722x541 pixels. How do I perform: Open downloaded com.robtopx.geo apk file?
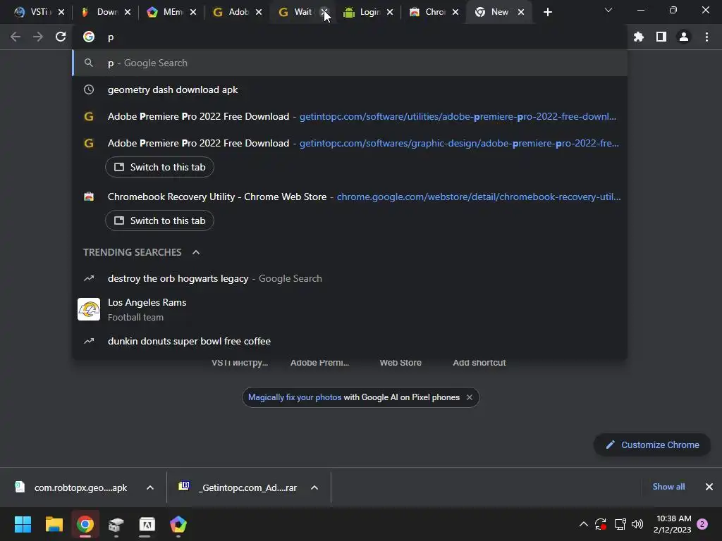pyautogui.click(x=73, y=487)
